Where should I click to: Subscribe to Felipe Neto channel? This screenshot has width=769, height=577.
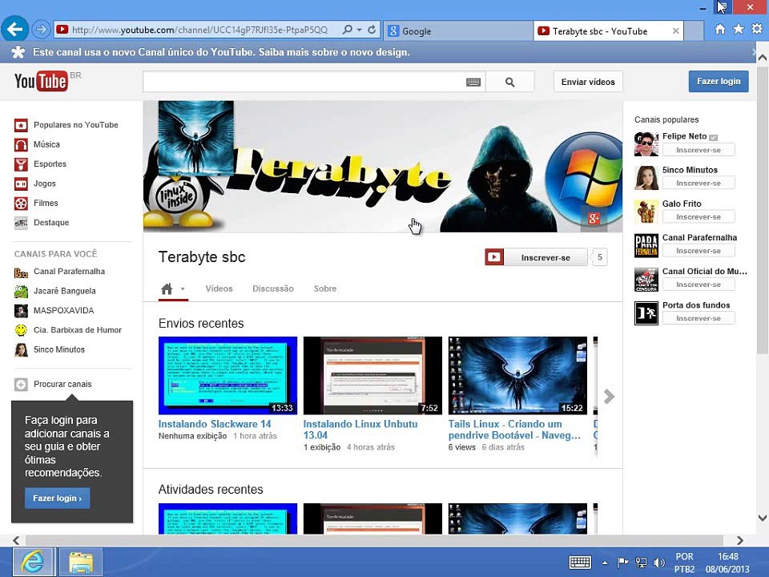699,150
